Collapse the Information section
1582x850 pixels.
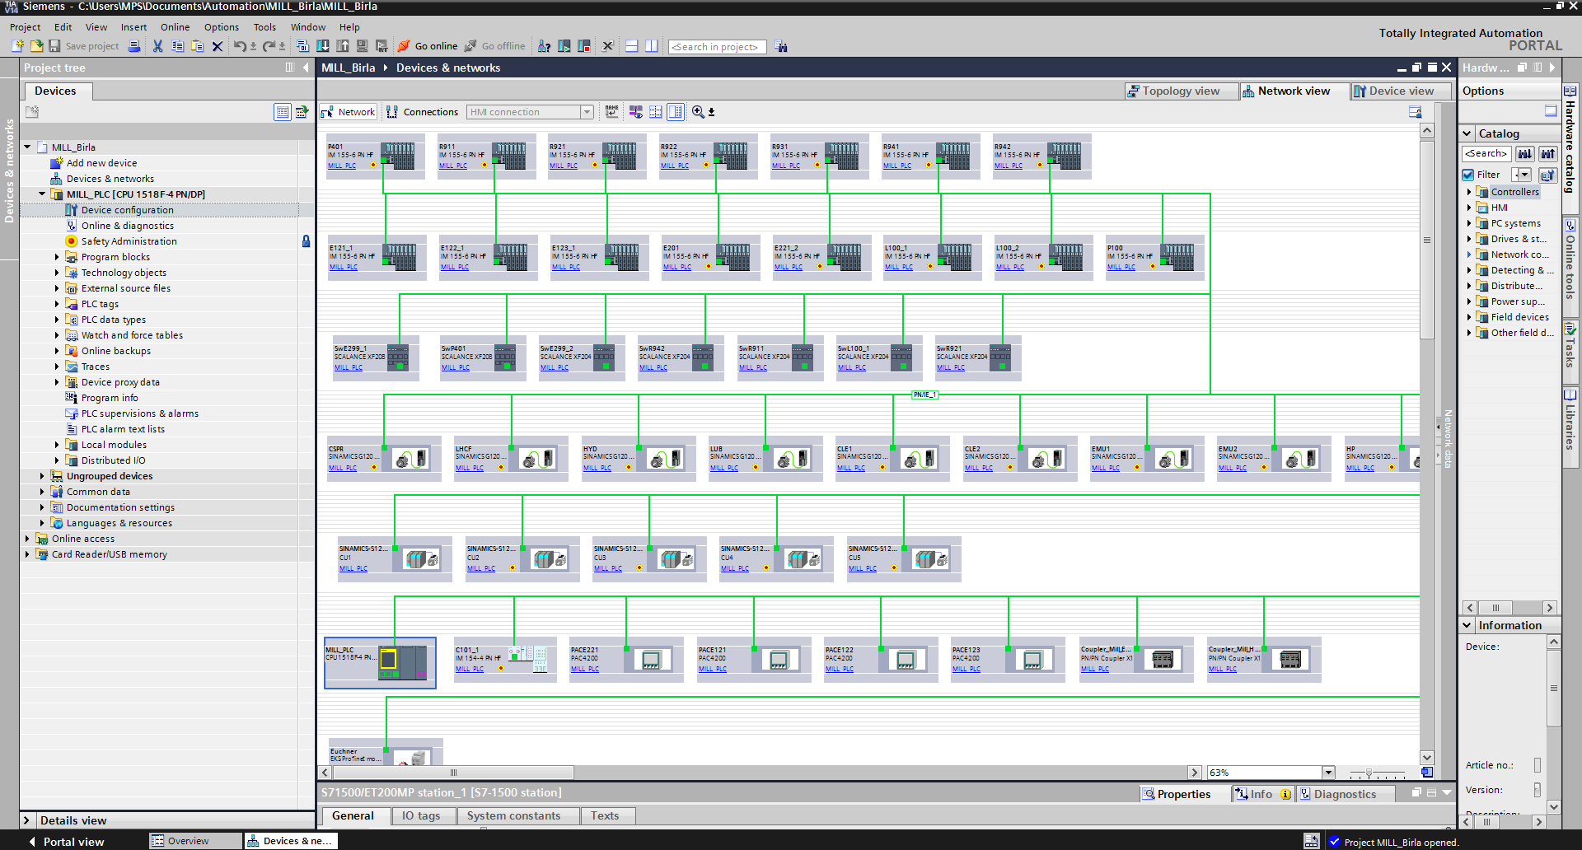[1467, 625]
